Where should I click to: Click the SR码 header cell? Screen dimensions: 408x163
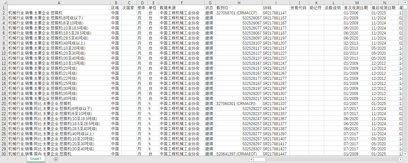pyautogui.click(x=276, y=8)
